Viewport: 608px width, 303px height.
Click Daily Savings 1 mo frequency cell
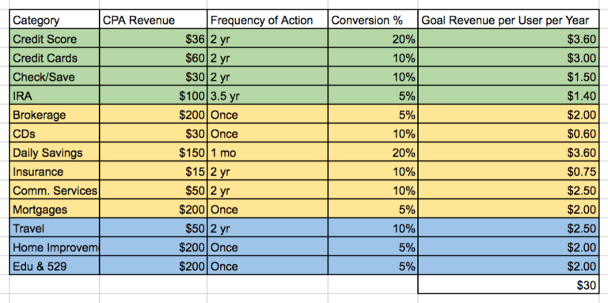(268, 153)
